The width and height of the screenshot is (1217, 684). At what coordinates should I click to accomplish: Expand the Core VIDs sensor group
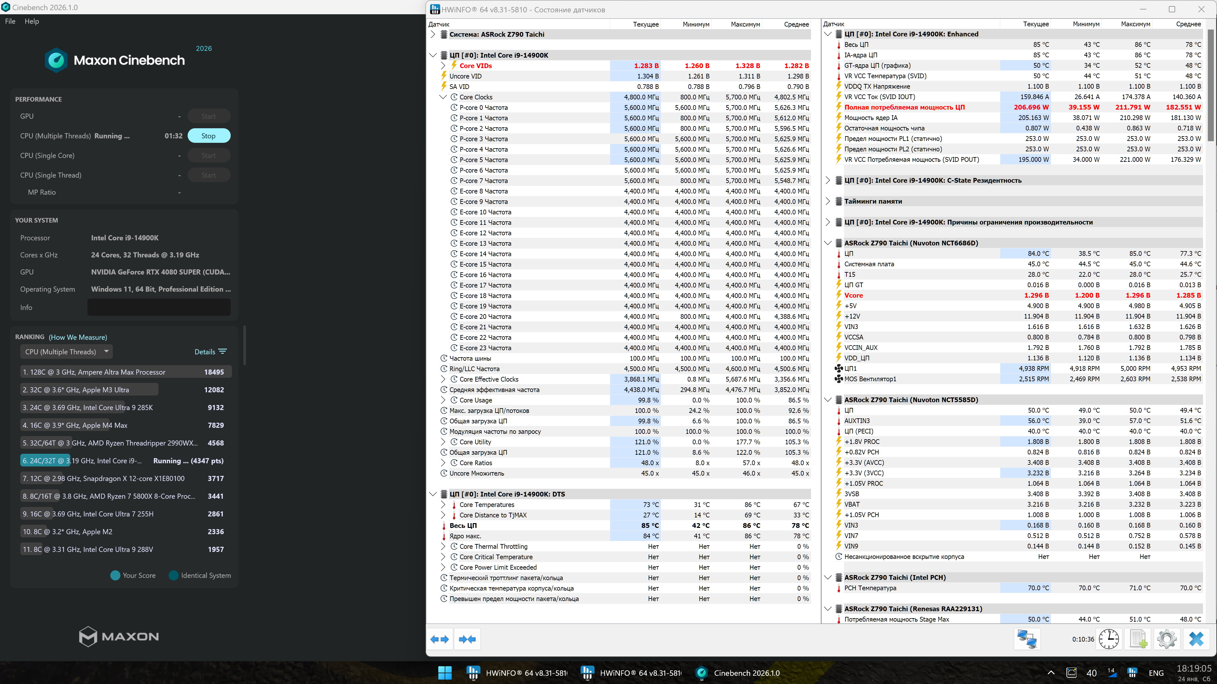tap(443, 66)
